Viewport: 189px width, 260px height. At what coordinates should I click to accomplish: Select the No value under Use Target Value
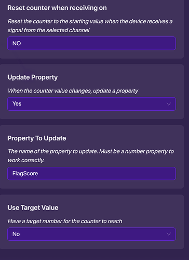coord(16,234)
